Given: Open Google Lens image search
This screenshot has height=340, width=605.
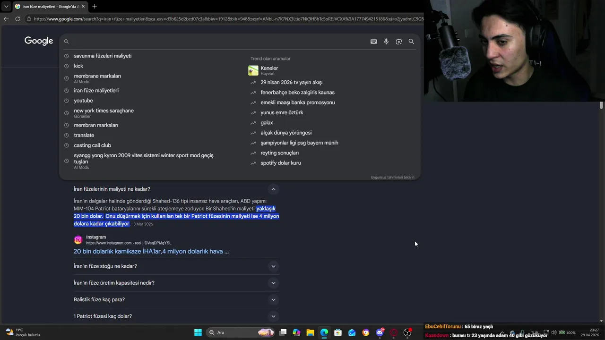Looking at the screenshot, I should tap(399, 42).
